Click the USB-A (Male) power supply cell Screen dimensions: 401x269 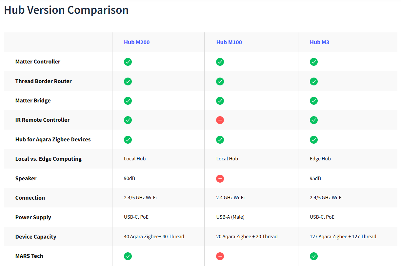click(x=231, y=217)
